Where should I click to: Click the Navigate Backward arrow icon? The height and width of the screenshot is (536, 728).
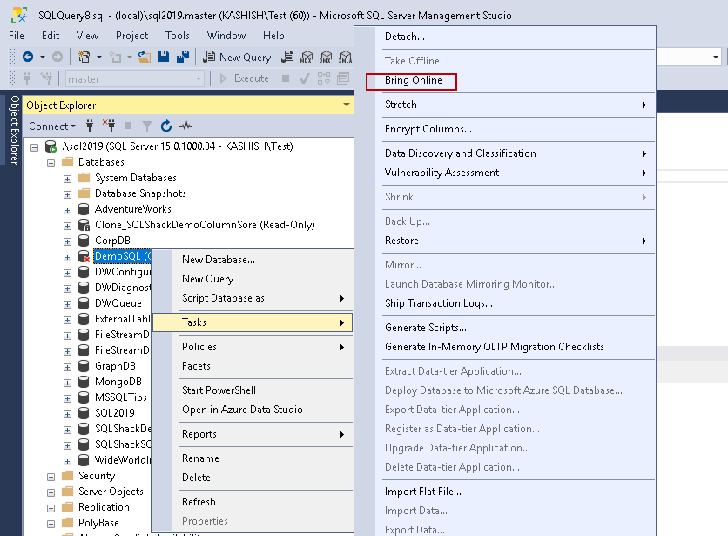(28, 58)
